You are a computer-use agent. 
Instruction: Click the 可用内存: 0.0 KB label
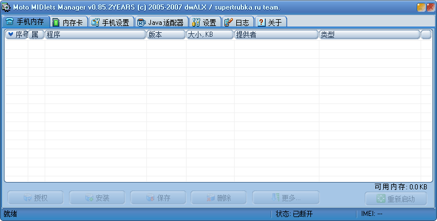[x=401, y=187]
